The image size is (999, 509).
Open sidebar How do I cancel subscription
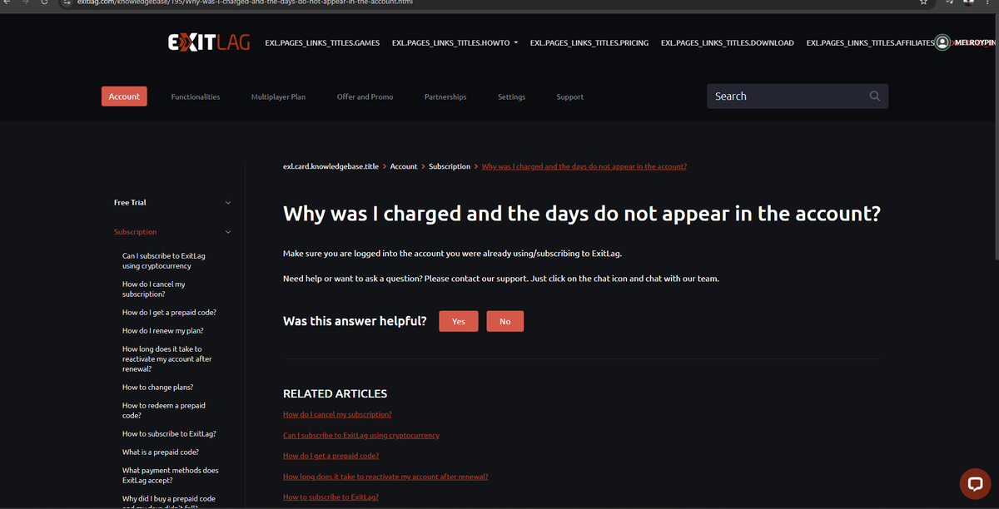154,289
